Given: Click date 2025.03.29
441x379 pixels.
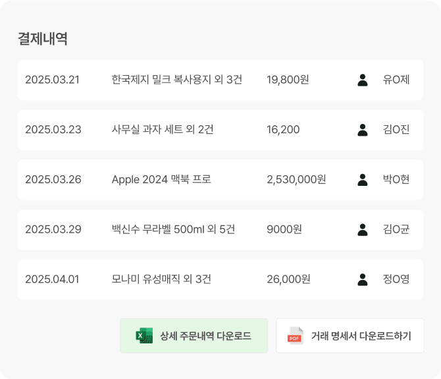Looking at the screenshot, I should tap(53, 229).
